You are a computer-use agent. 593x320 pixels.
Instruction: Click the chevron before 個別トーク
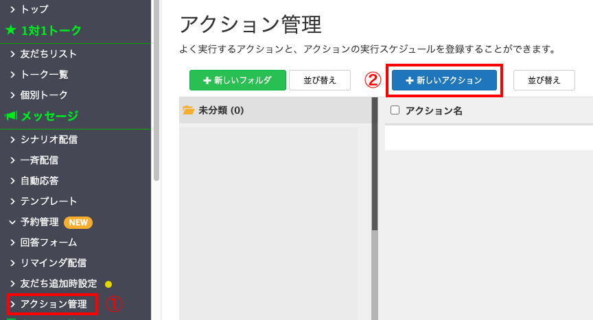coord(12,95)
